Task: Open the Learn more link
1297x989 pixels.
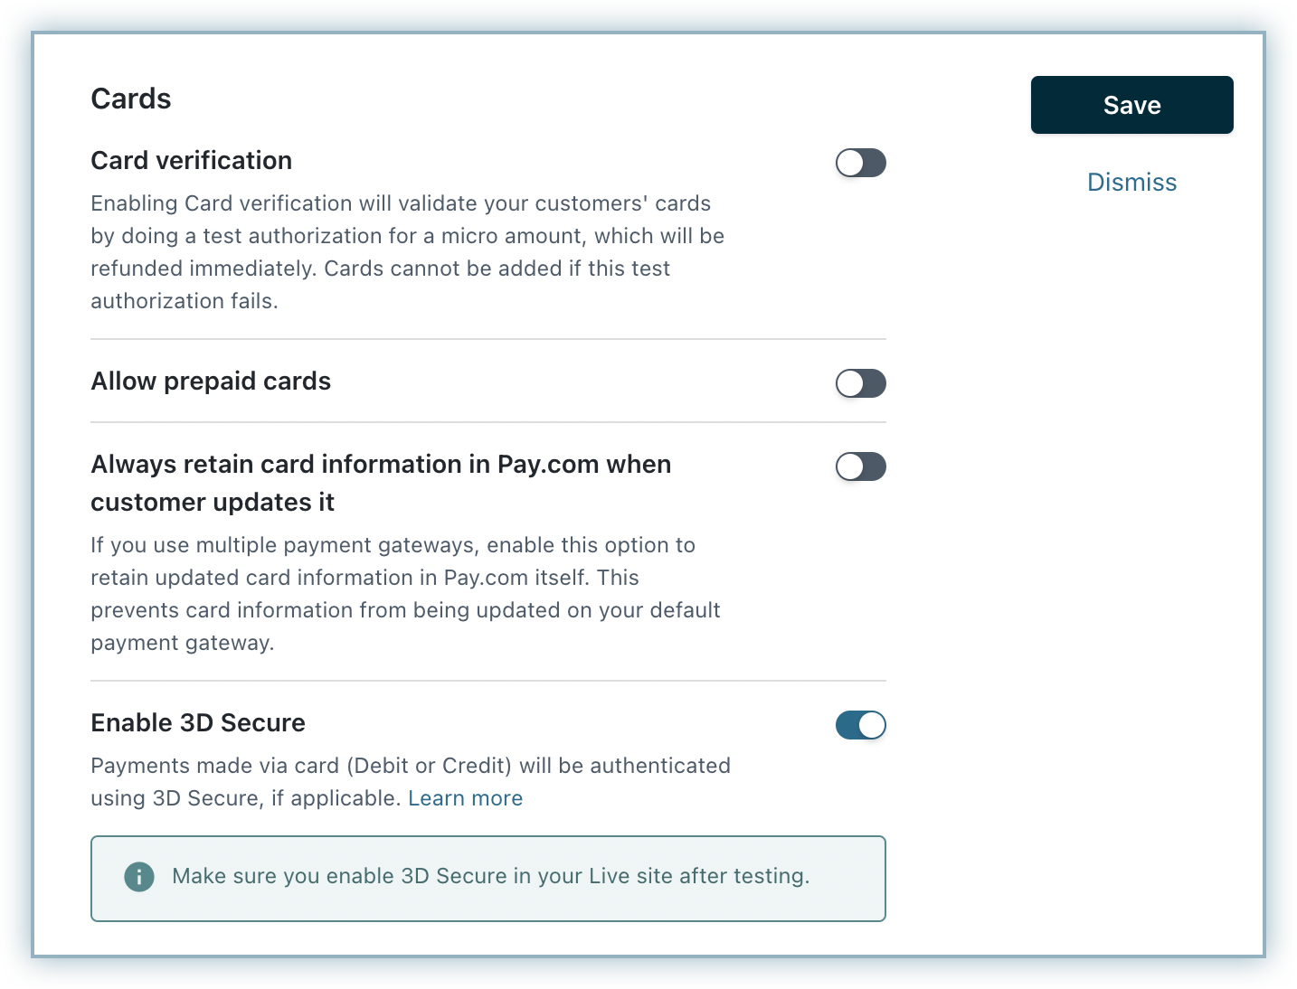Action: [465, 798]
